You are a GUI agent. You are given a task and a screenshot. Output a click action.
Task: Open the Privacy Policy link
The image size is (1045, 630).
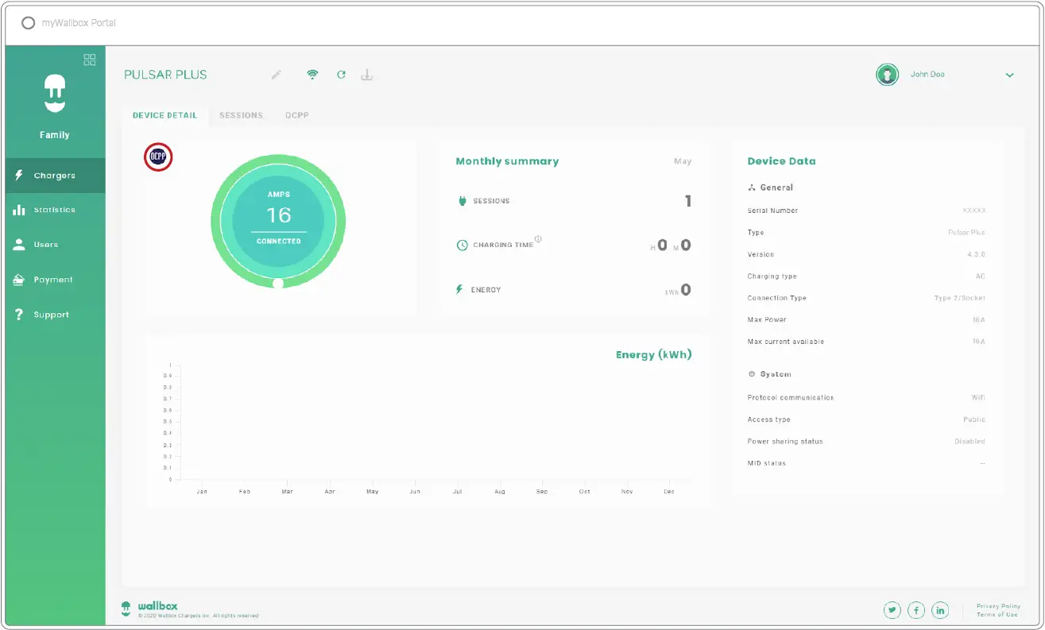[998, 606]
